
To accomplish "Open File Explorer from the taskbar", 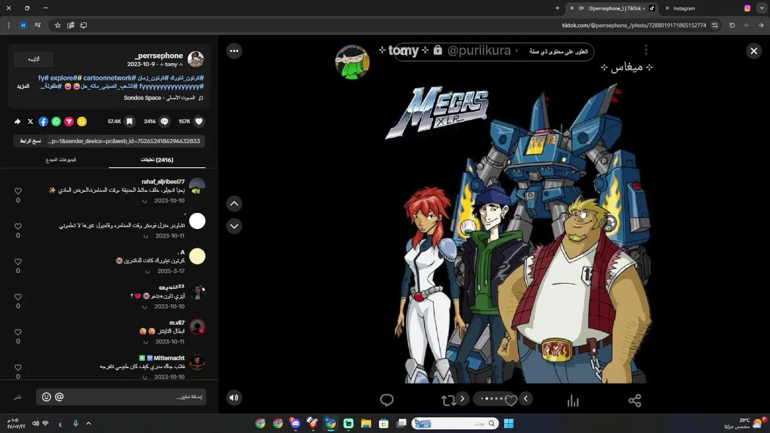I will [x=366, y=423].
